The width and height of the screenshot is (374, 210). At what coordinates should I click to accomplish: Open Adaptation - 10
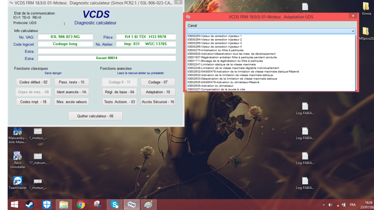tap(158, 92)
